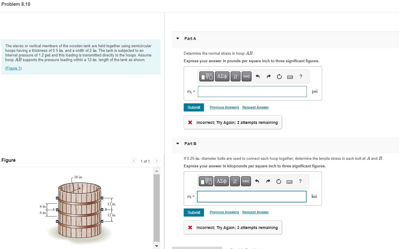This screenshot has height=249, width=399.
Task: Insert vector notation using the vec icon
Action: [246, 76]
